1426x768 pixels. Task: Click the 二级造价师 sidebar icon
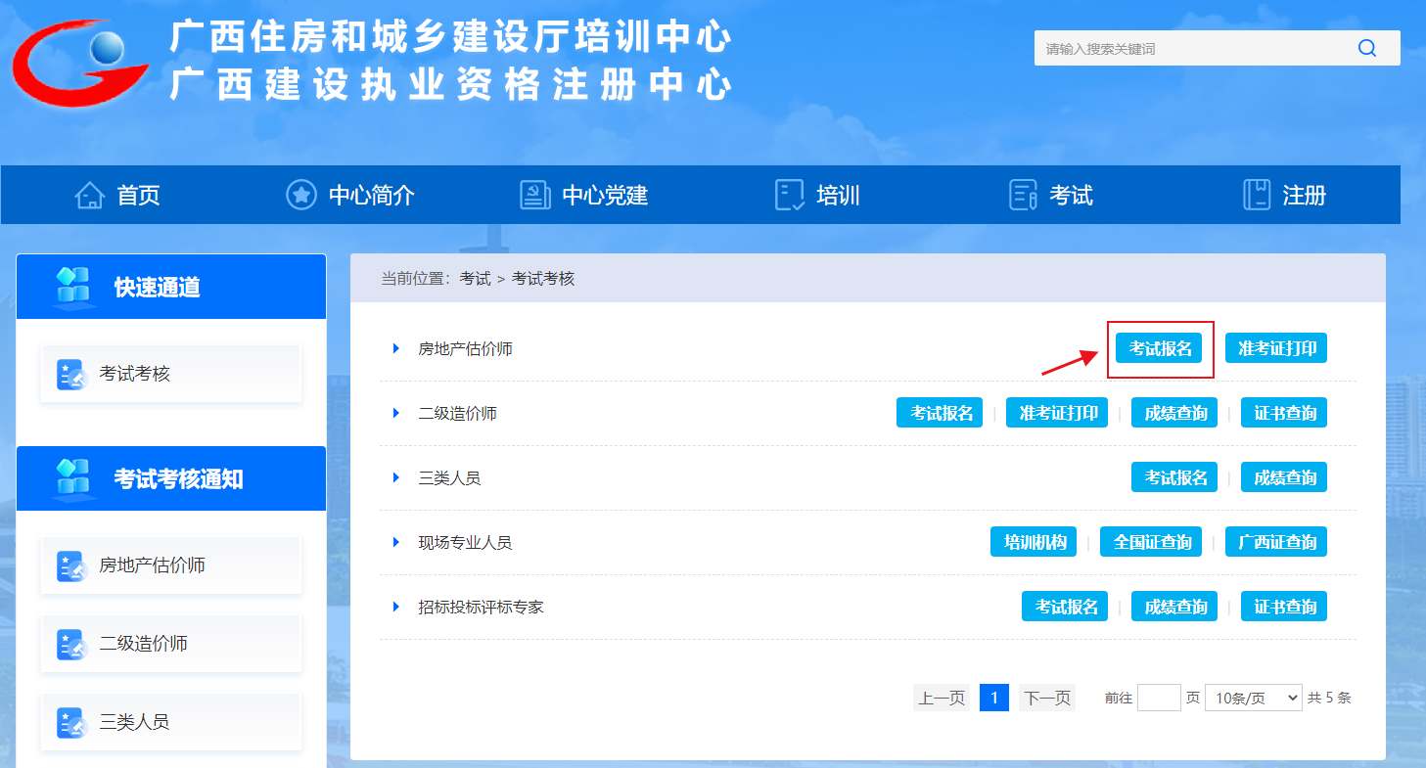click(x=70, y=643)
